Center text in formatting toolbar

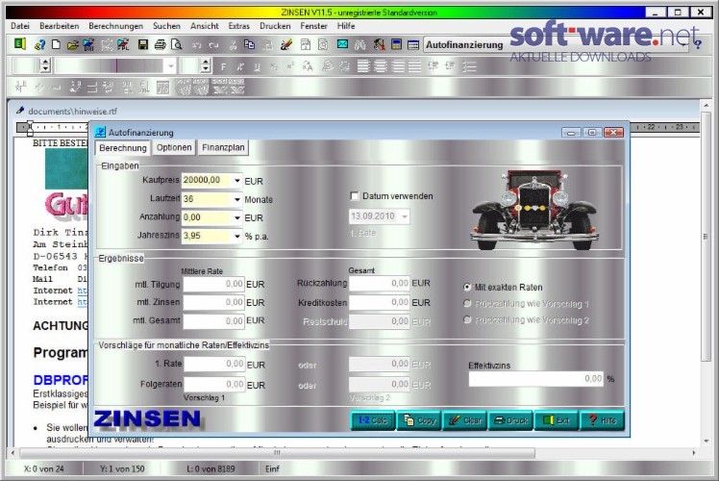click(x=380, y=67)
